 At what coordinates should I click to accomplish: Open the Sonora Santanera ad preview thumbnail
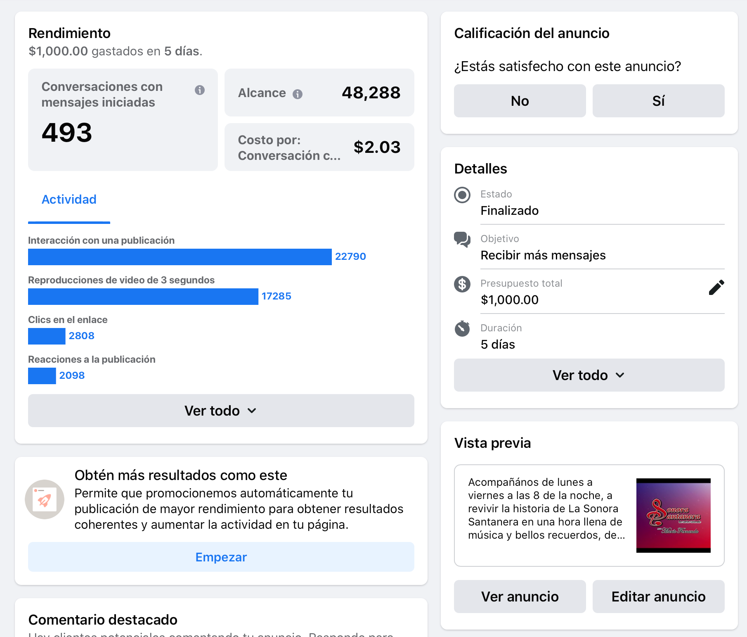click(674, 516)
